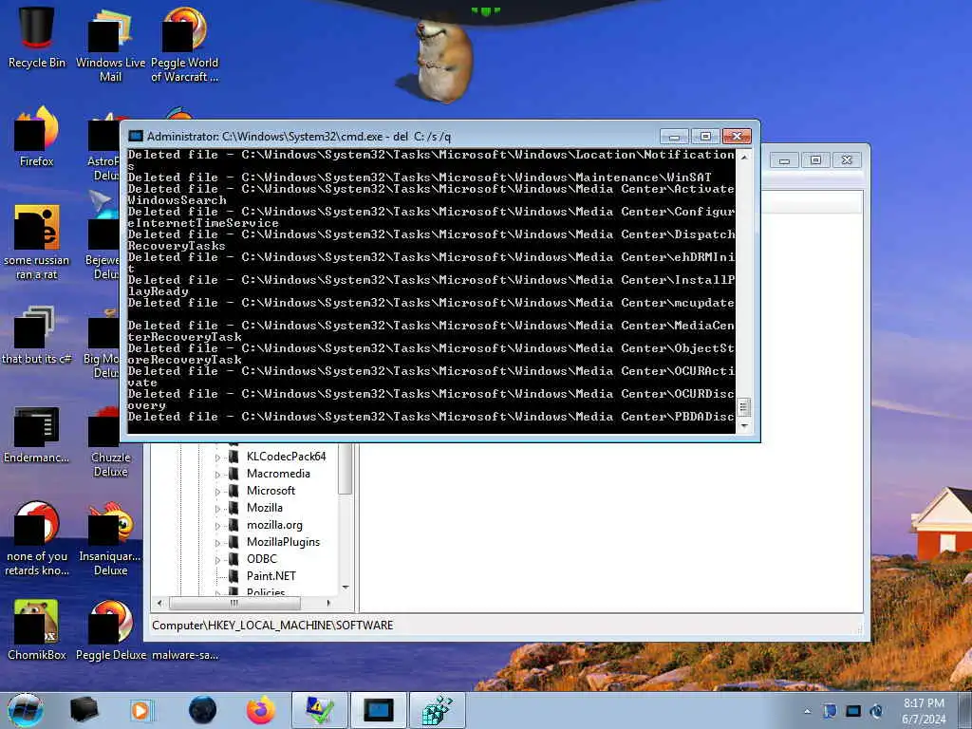Click the shield-and-checkmark taskbar button
Viewport: 972px width, 729px height.
pos(320,710)
